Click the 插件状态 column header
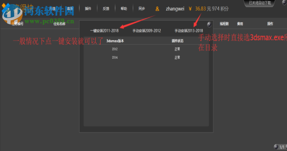Viewport: 287px width, 151px height. coord(177,41)
